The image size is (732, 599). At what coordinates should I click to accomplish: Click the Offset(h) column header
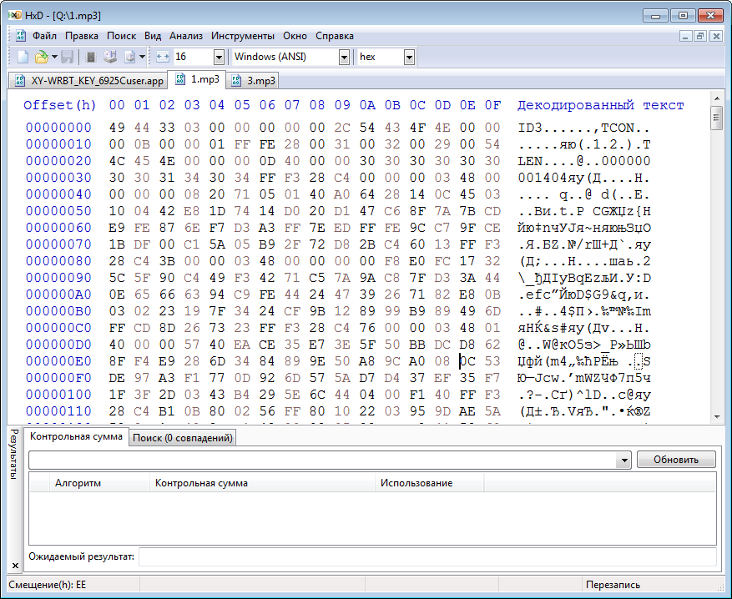click(60, 105)
